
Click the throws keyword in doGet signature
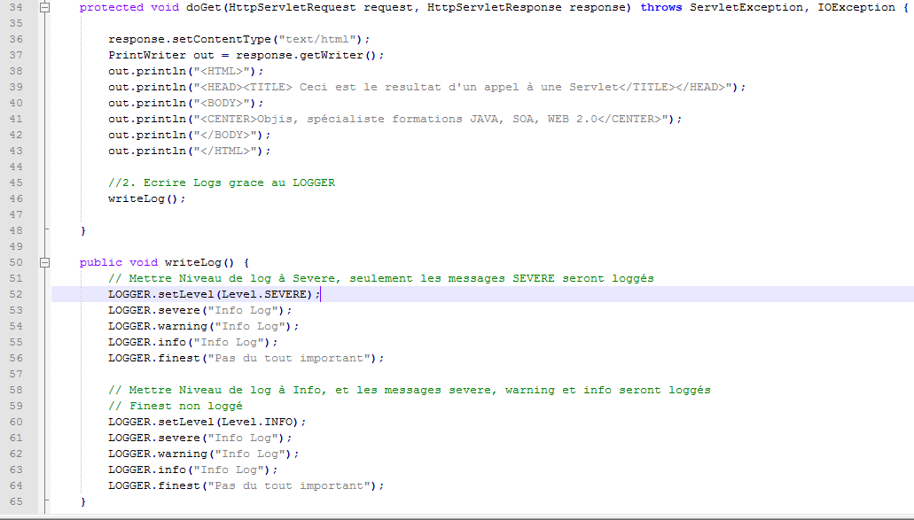pyautogui.click(x=661, y=7)
